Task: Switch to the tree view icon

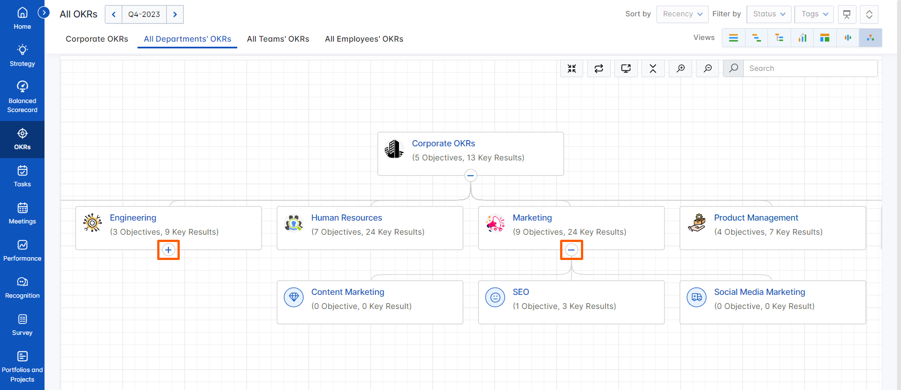Action: point(779,38)
